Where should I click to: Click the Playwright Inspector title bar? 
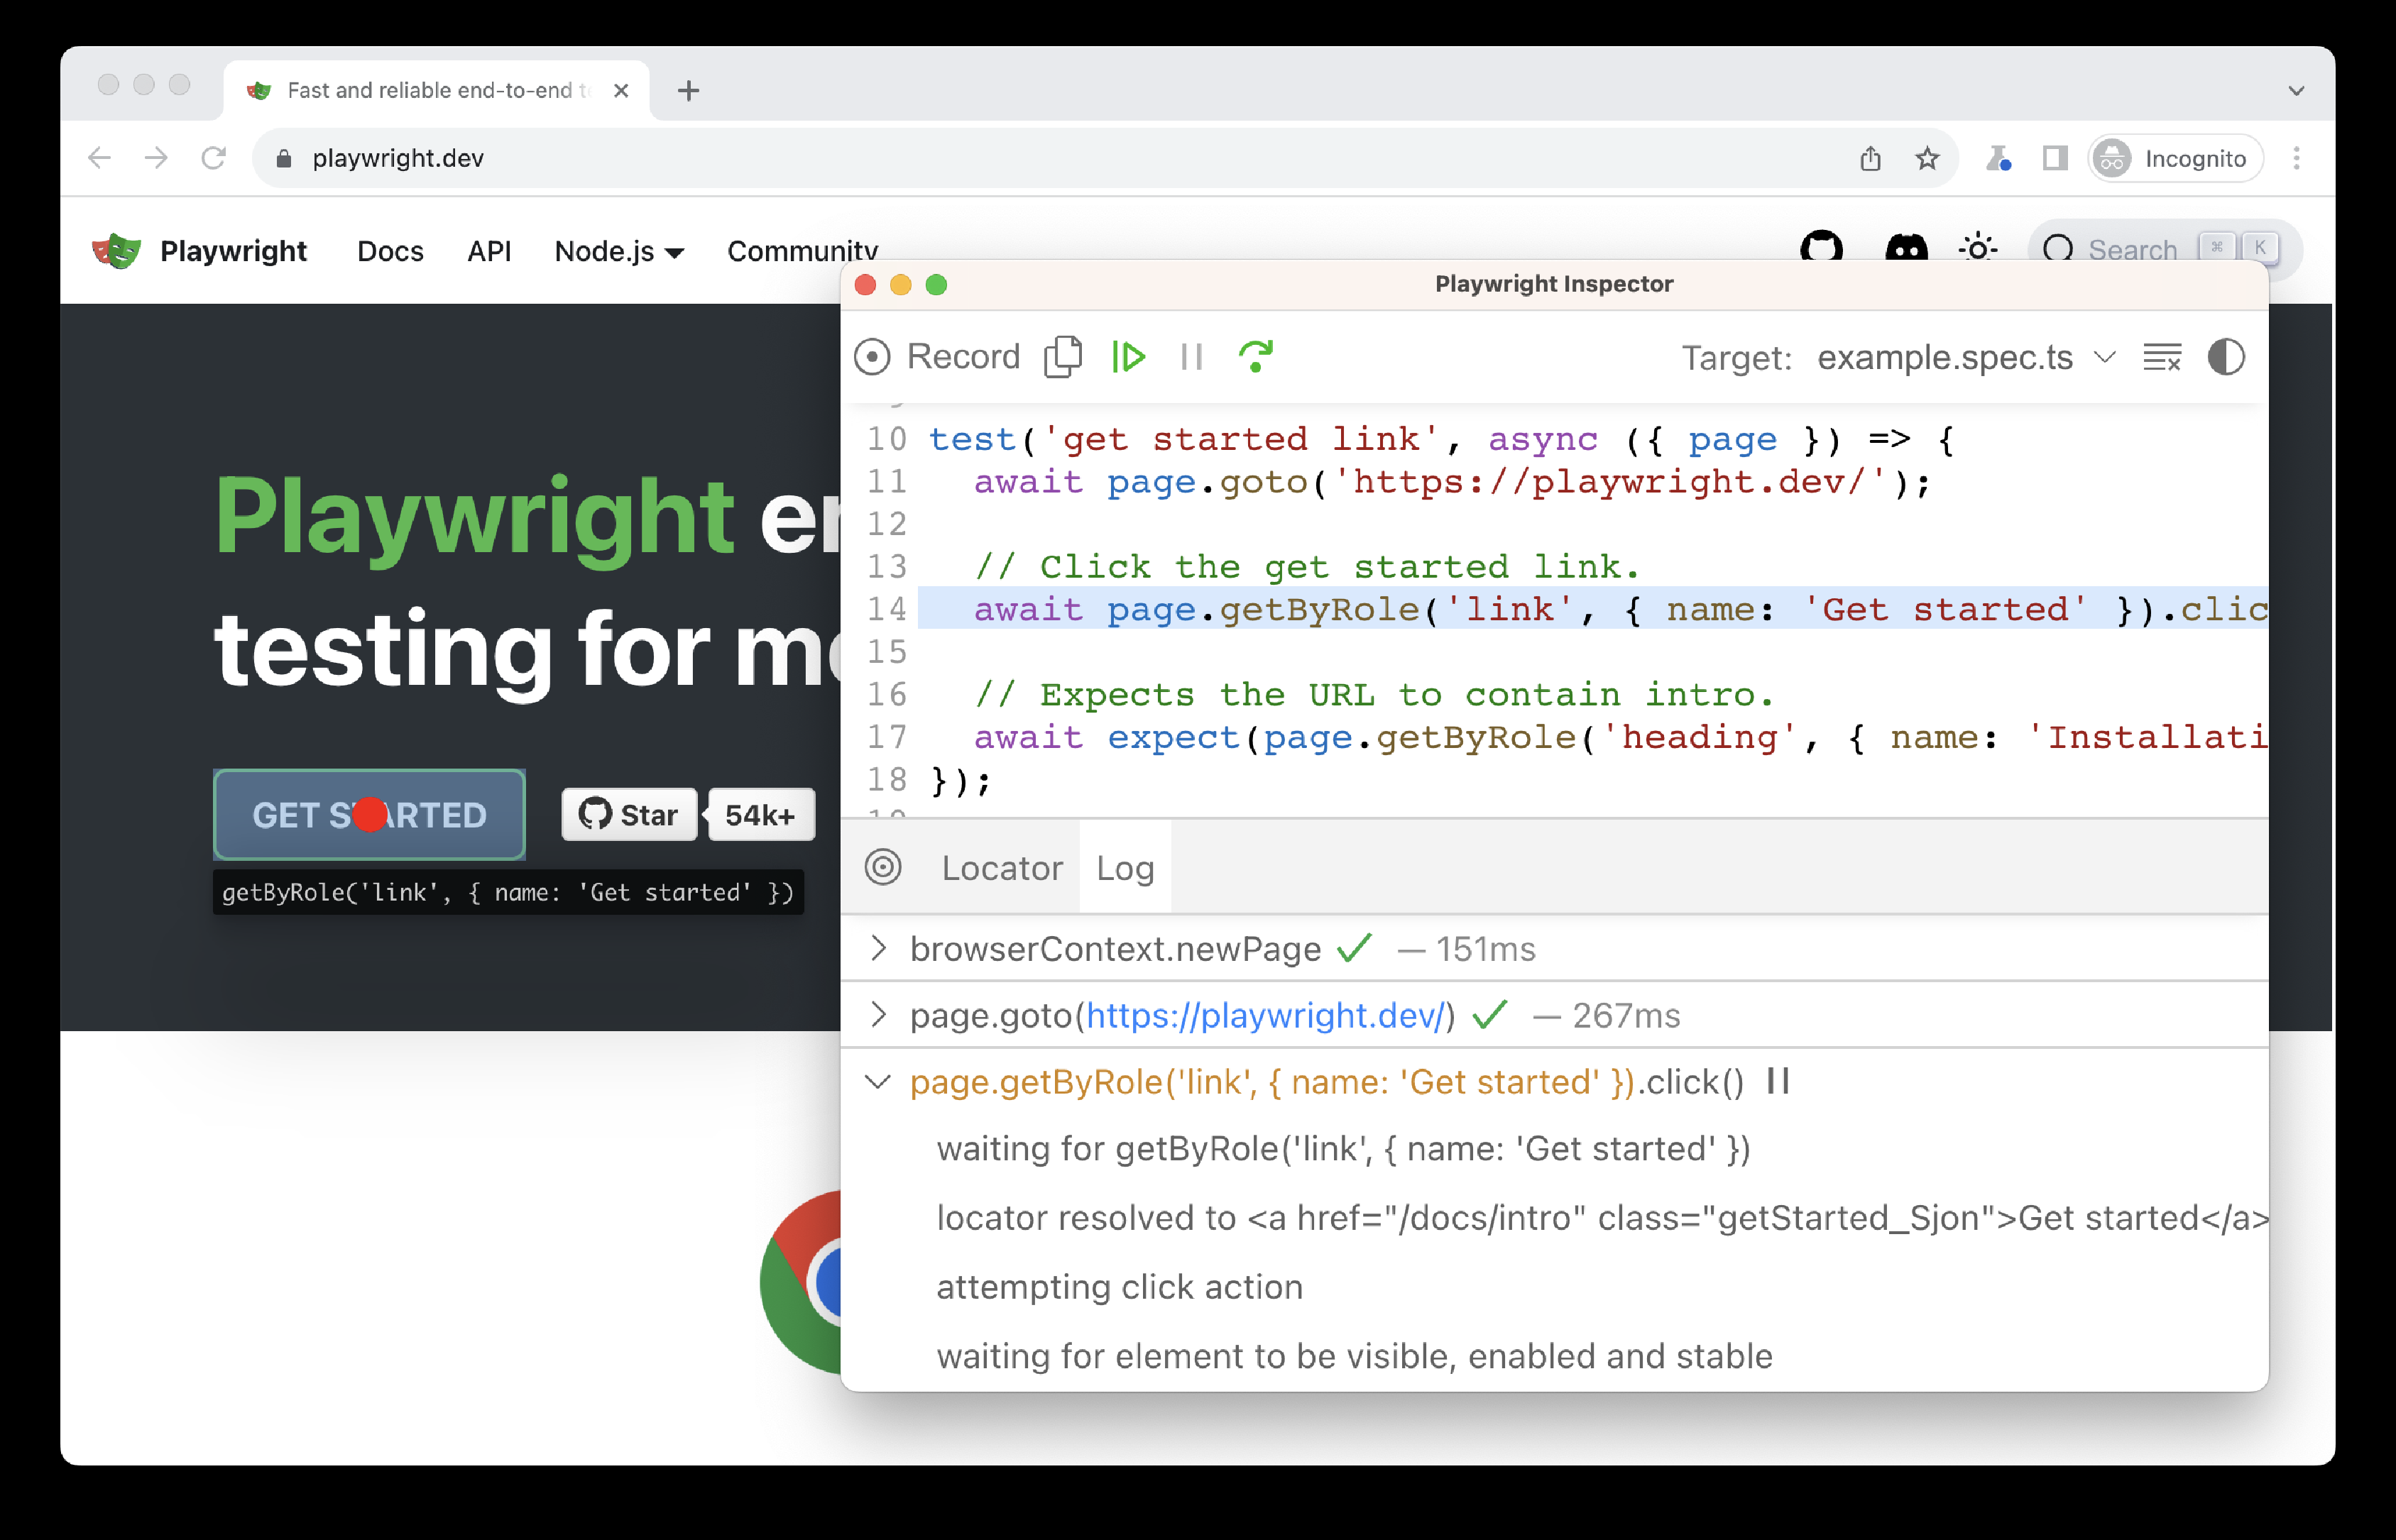point(1553,284)
